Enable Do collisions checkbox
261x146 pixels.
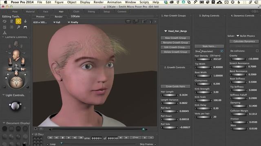(257, 51)
